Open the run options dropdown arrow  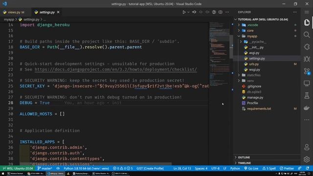(188, 12)
